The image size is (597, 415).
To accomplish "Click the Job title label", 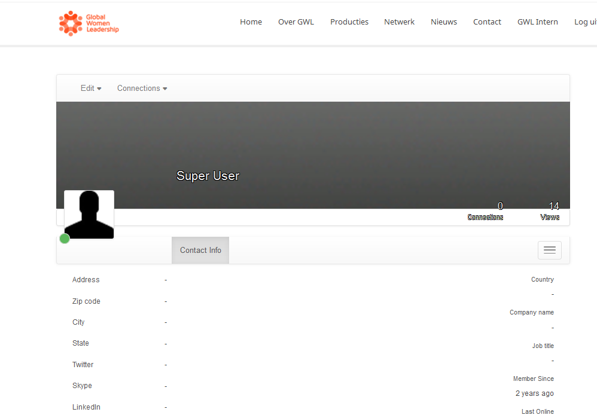I will point(543,346).
